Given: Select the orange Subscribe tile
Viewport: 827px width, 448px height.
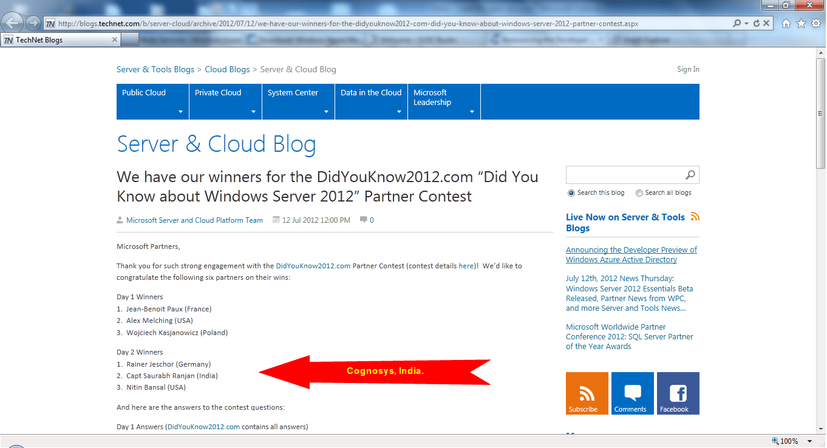Looking at the screenshot, I should click(x=586, y=393).
